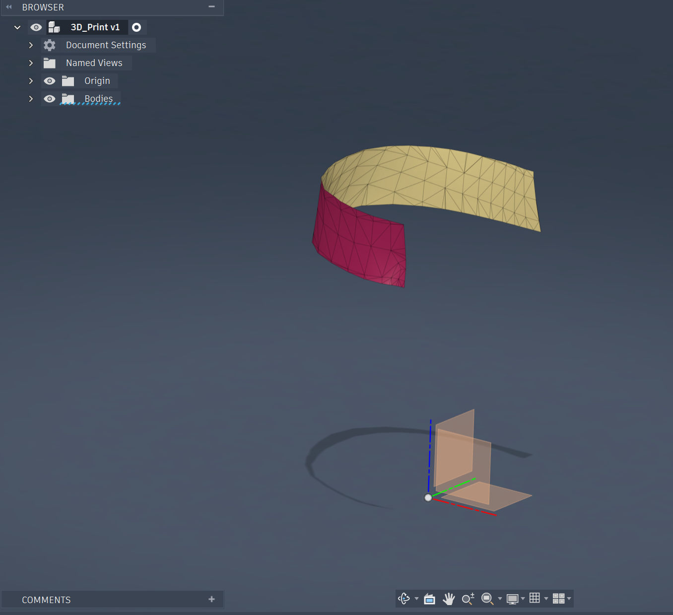Click the Bodies folder icon

coord(68,99)
